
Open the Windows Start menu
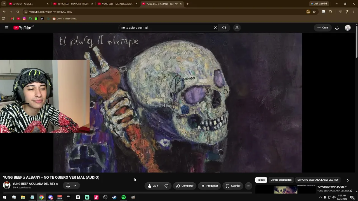(4, 197)
